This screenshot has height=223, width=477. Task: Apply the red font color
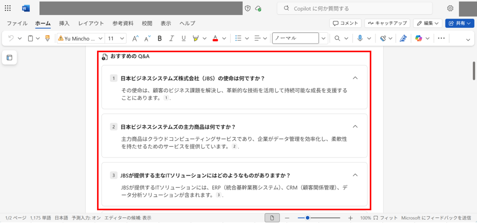point(215,38)
